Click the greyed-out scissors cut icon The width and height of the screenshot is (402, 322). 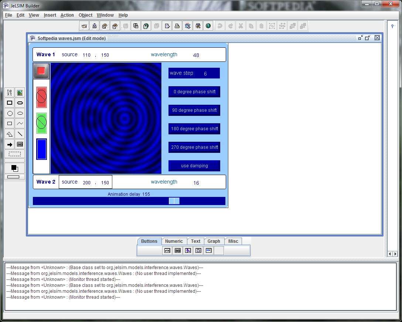(241, 26)
